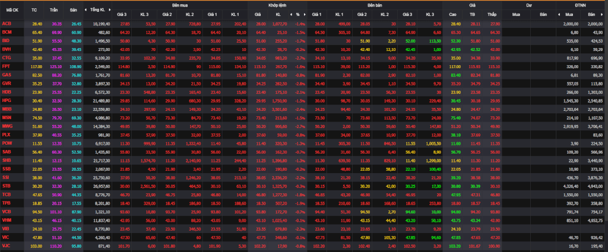Click the Khớp lệnh group header
Viewport: 608px width, 252px height.
pos(277,6)
